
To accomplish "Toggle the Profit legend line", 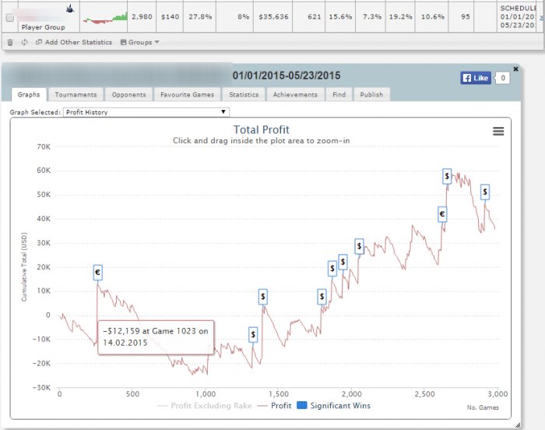I will click(275, 406).
